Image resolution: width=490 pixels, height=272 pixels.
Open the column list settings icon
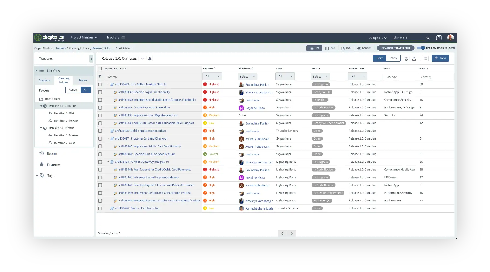click(x=425, y=59)
